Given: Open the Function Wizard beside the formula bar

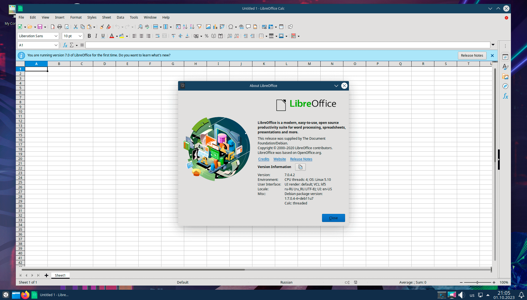Looking at the screenshot, I should pos(65,45).
